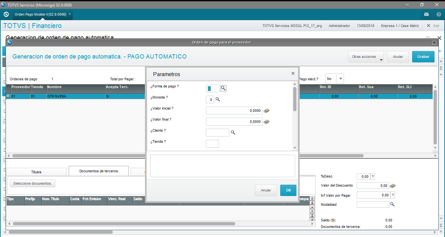Open calculator icon beside Valor inicial
Screen dimensions: 445x237
(x=266, y=111)
